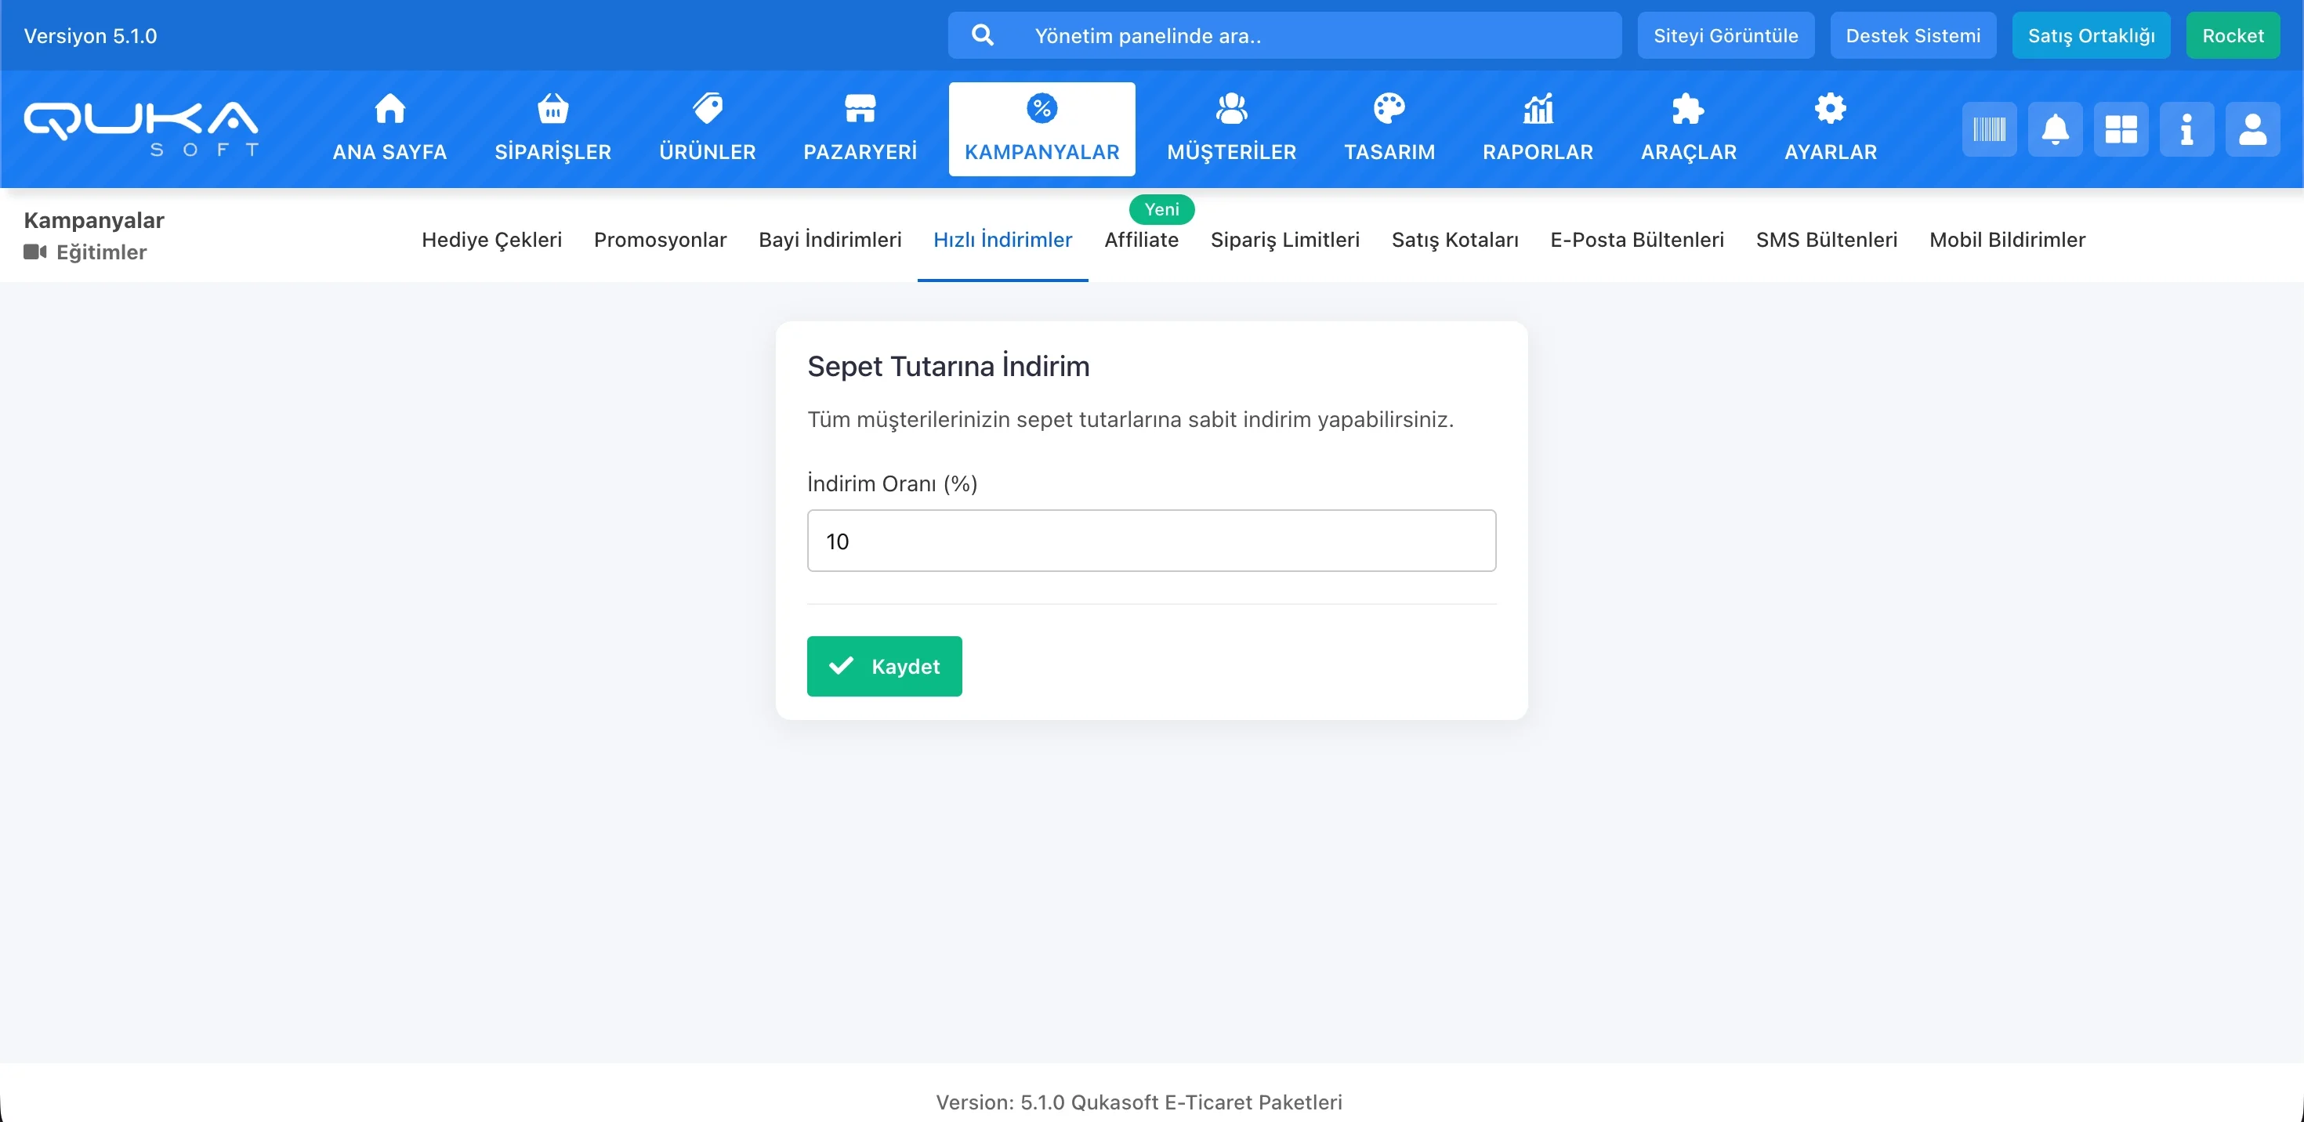
Task: Switch to Hediye Çekleri tab
Action: coord(492,240)
